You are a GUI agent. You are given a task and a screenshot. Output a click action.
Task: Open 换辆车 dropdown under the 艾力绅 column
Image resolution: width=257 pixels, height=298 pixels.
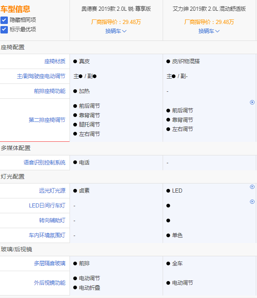(209, 31)
